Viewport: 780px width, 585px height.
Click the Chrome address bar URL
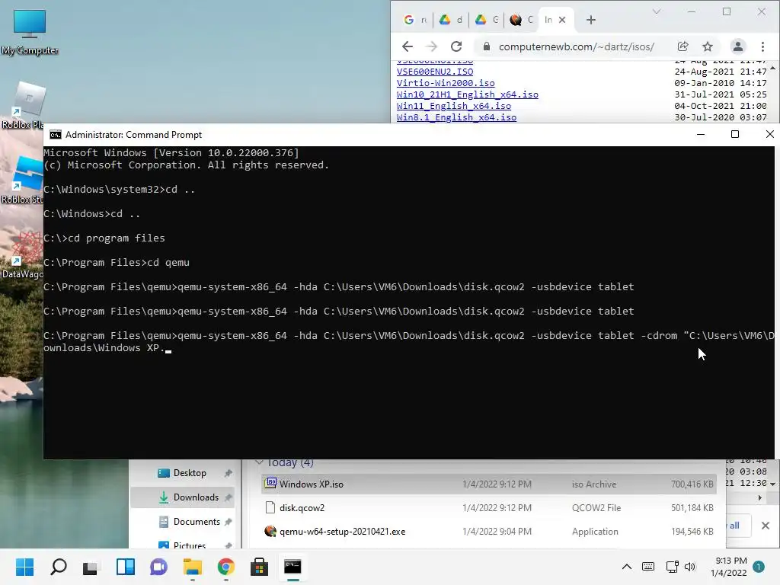pyautogui.click(x=576, y=46)
